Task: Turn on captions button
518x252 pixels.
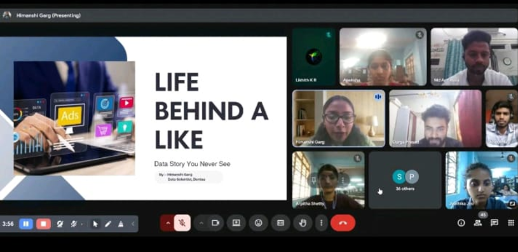Action: (x=280, y=223)
